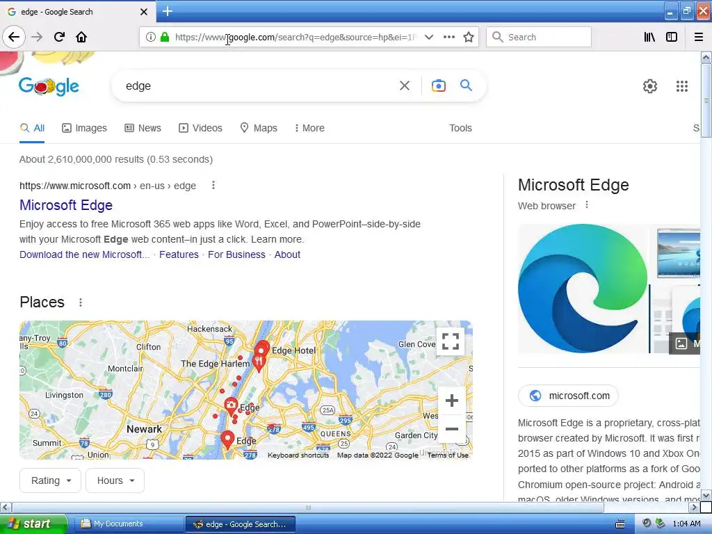The height and width of the screenshot is (534, 712).
Task: Select edge - Google Search taskbar button
Action: pos(241,524)
